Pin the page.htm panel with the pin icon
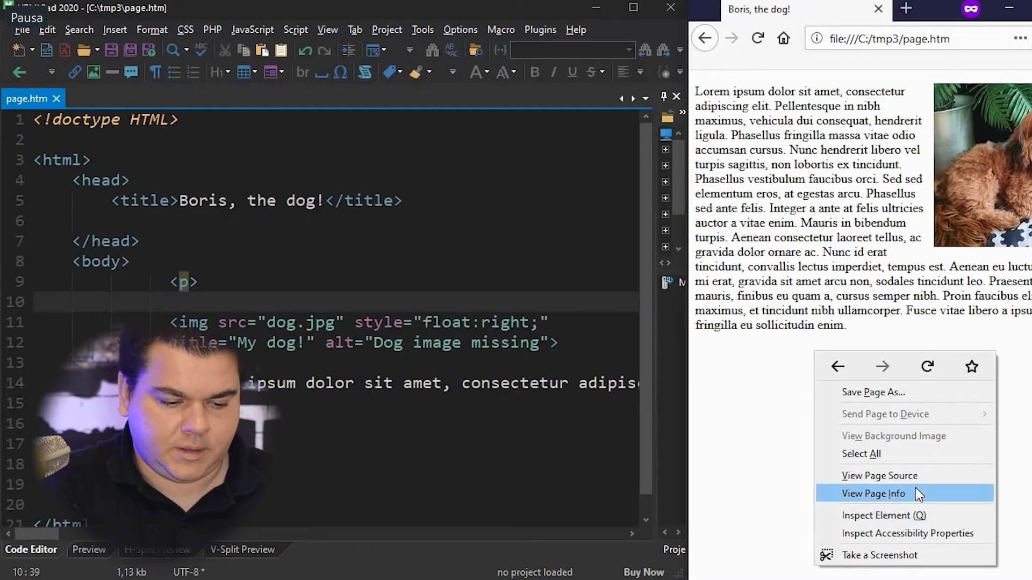Screen dimensions: 1032x580 coord(664,96)
